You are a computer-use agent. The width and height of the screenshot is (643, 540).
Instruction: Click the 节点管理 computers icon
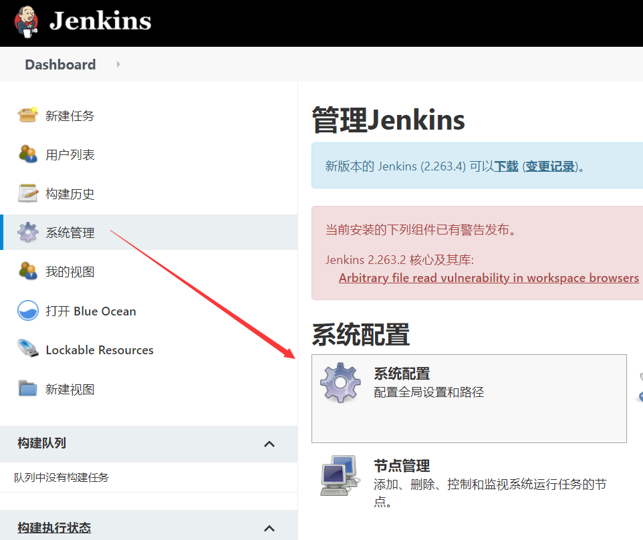340,475
